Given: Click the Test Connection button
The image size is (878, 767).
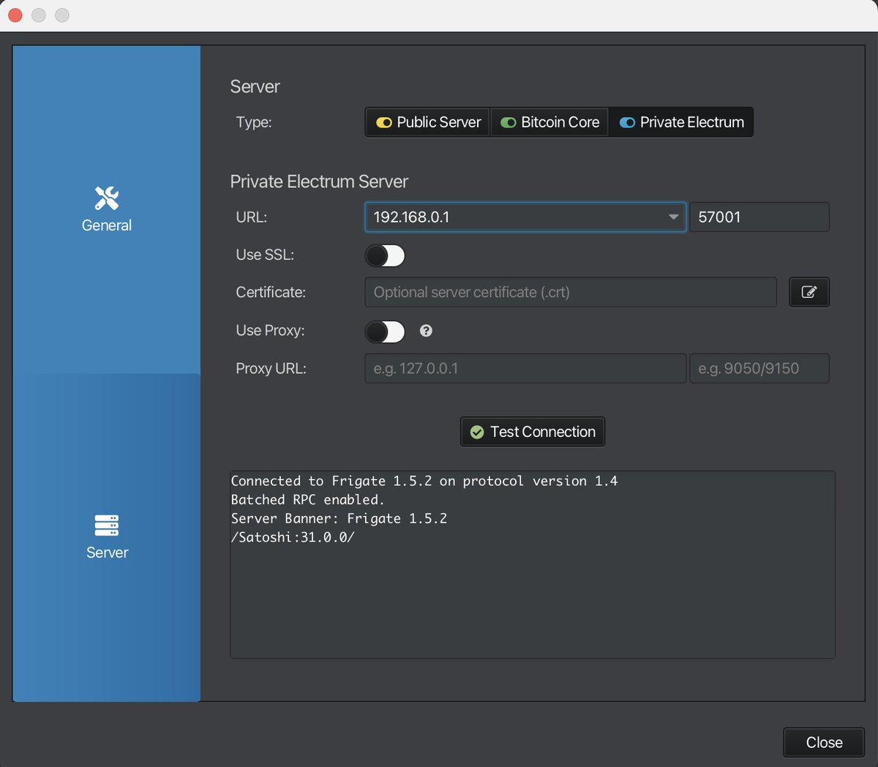Looking at the screenshot, I should tap(533, 432).
